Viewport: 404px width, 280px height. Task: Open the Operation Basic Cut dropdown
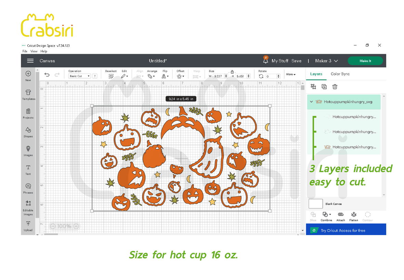click(79, 76)
